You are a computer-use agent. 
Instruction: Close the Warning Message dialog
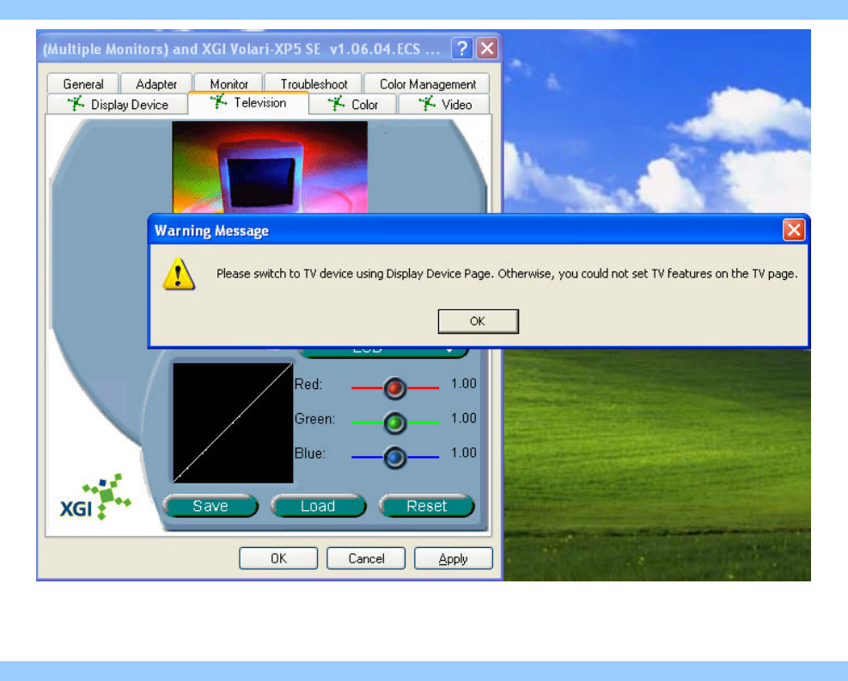coord(793,230)
